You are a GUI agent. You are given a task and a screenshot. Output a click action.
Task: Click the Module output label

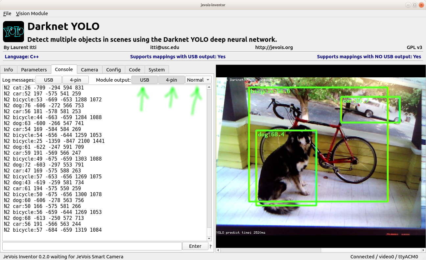[113, 80]
